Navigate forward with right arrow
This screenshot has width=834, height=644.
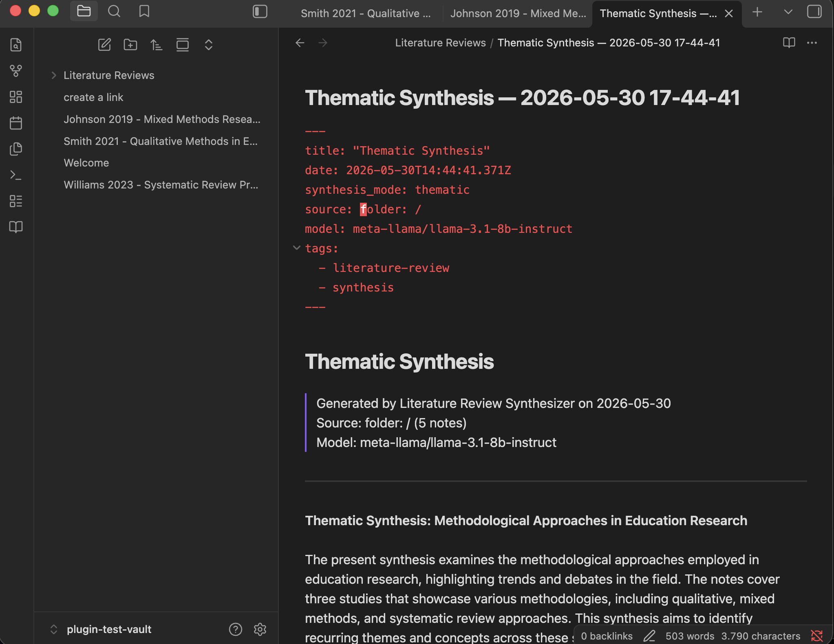pyautogui.click(x=323, y=43)
